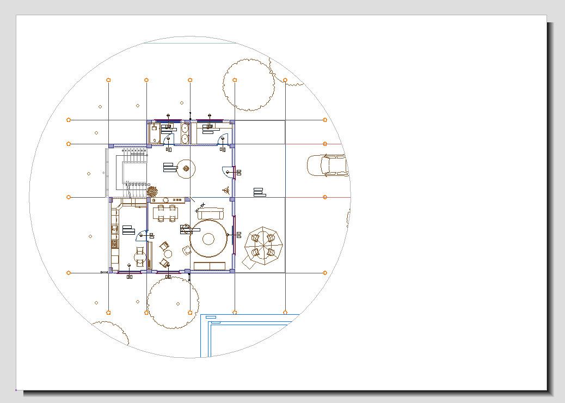Select the small plant symbol near the east wall
The width and height of the screenshot is (565, 403).
[x=226, y=190]
